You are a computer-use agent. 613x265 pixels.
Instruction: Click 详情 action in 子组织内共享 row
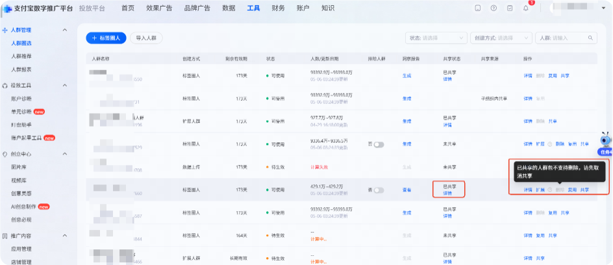(x=528, y=99)
